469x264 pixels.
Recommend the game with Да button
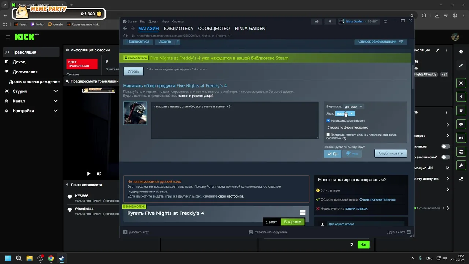[333, 154]
